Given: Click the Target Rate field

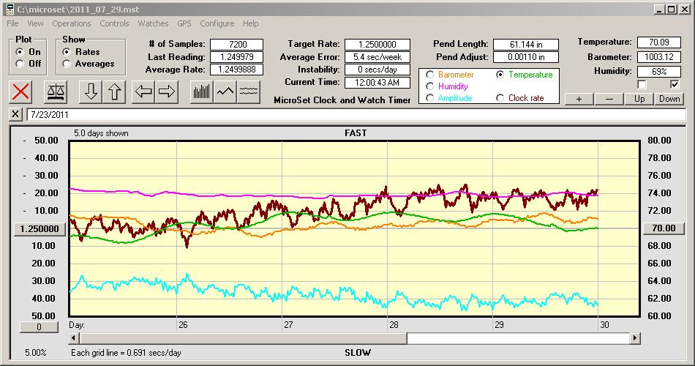Looking at the screenshot, I should coord(377,45).
